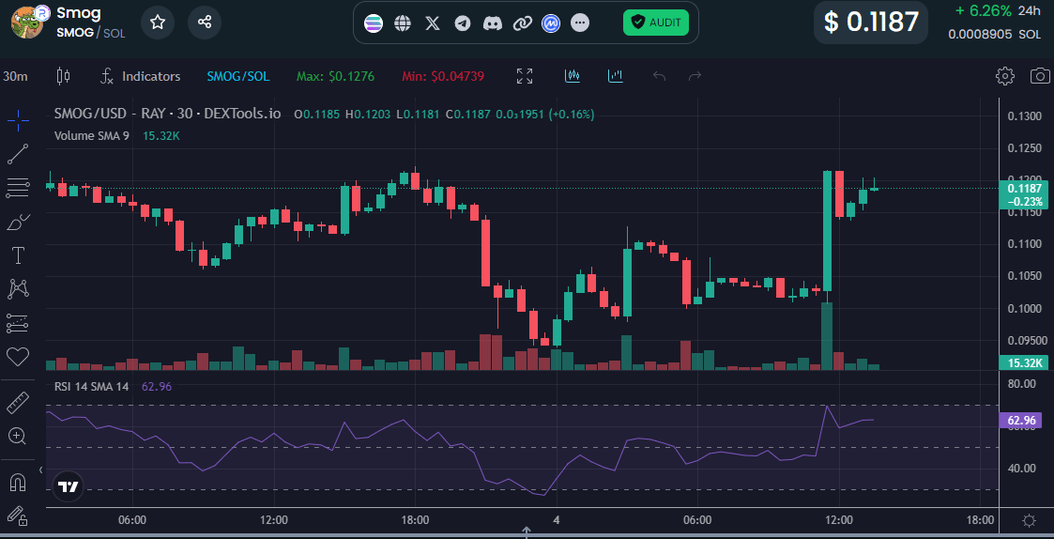This screenshot has height=539, width=1054.
Task: Toggle lock all drawing tools
Action: pos(18,516)
